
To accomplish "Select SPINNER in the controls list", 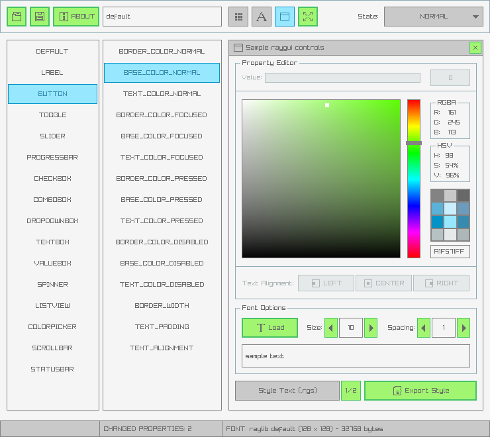I will (52, 285).
